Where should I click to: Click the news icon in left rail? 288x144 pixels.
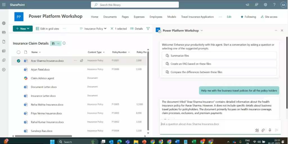click(4, 32)
